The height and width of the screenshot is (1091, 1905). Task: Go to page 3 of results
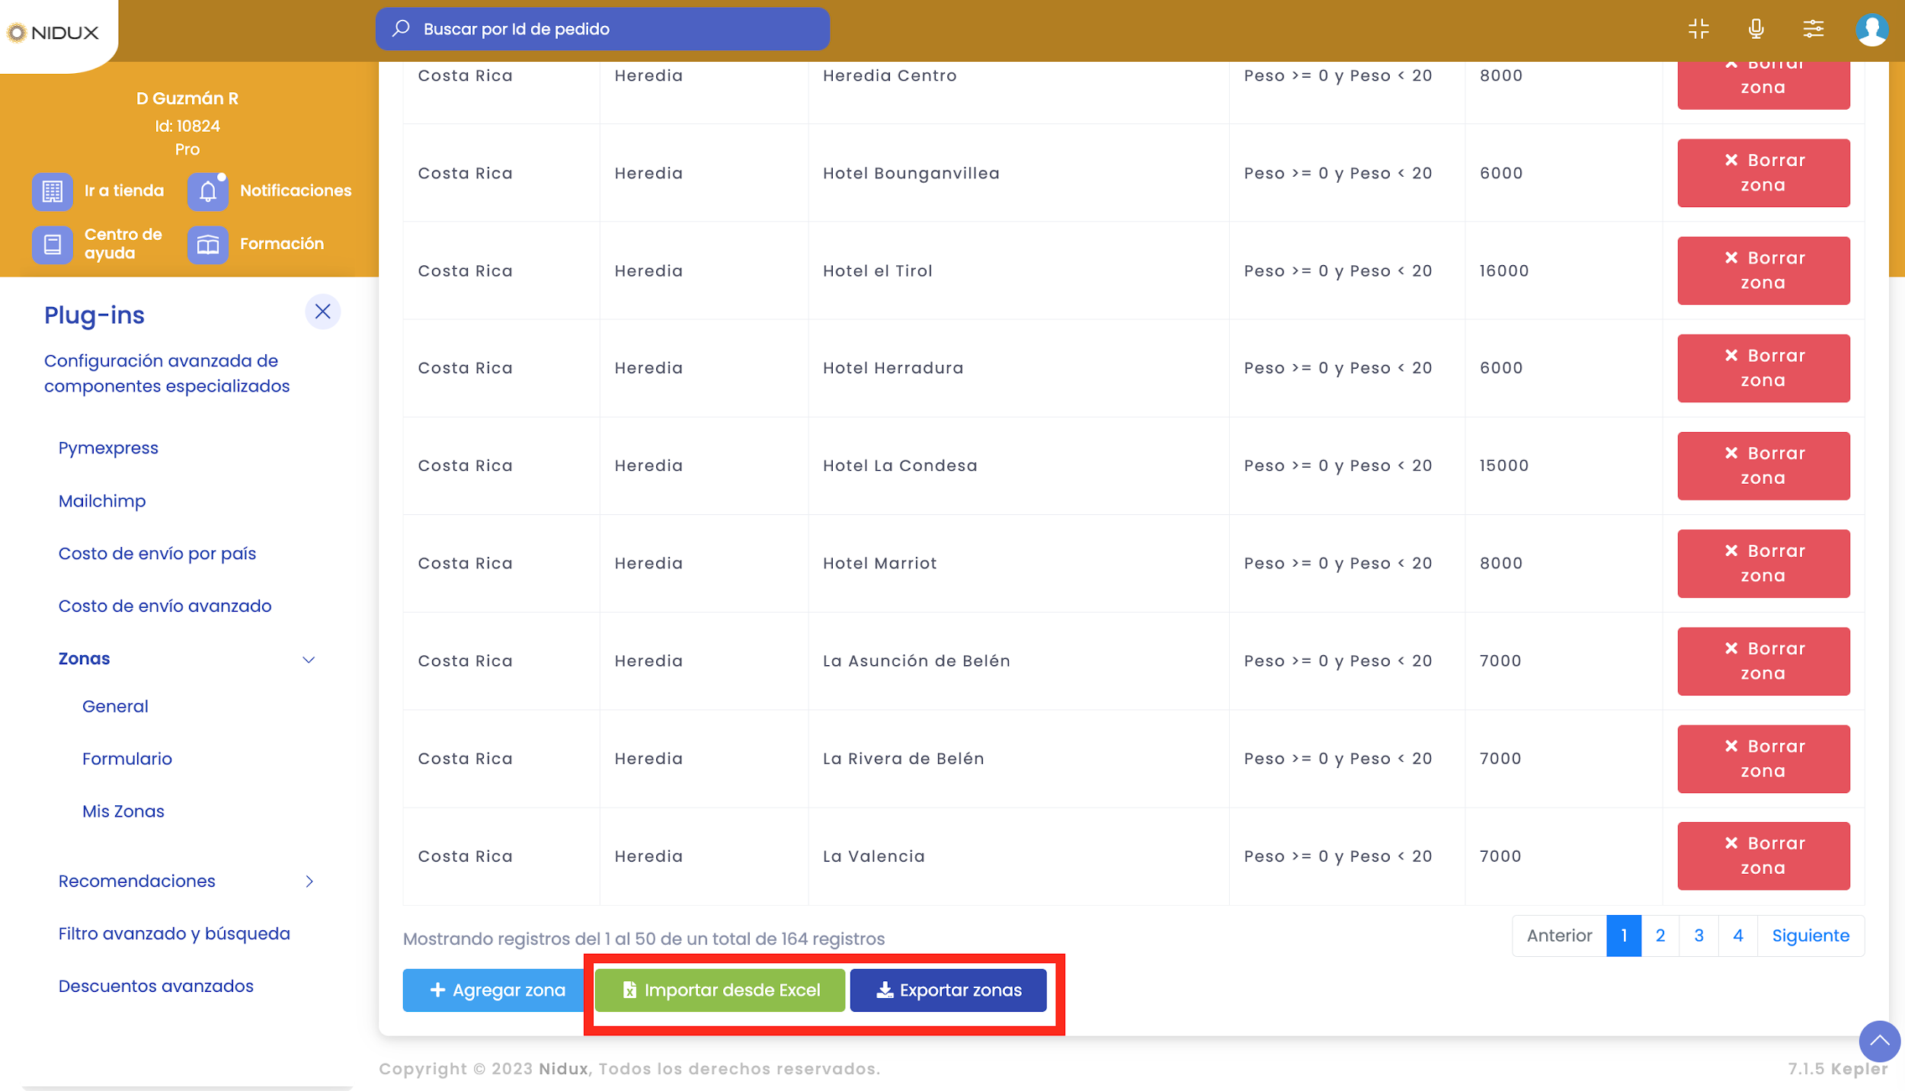coord(1698,936)
